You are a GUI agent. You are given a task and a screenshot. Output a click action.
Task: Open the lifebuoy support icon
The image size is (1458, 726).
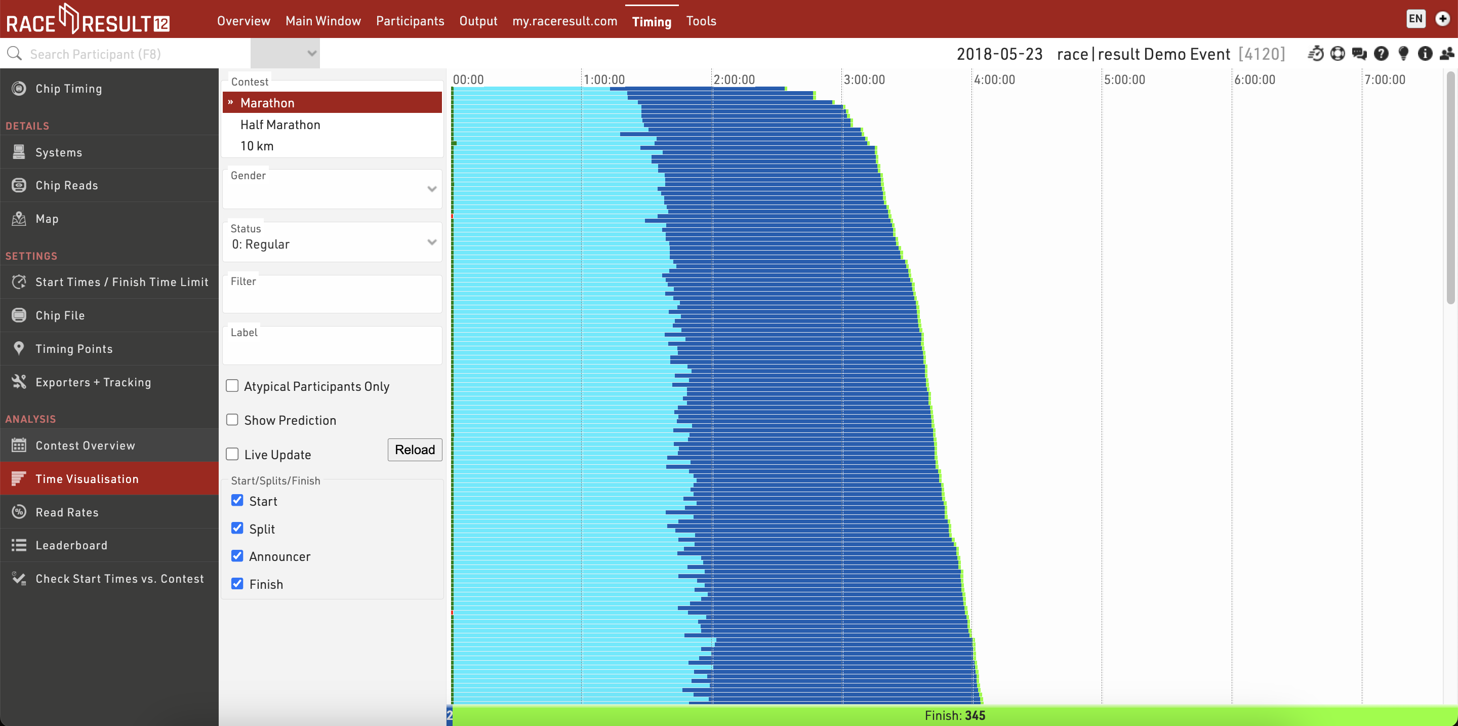click(x=1338, y=54)
